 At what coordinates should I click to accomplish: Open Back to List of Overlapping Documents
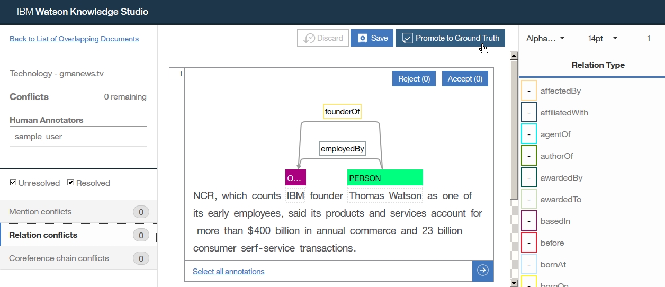74,39
